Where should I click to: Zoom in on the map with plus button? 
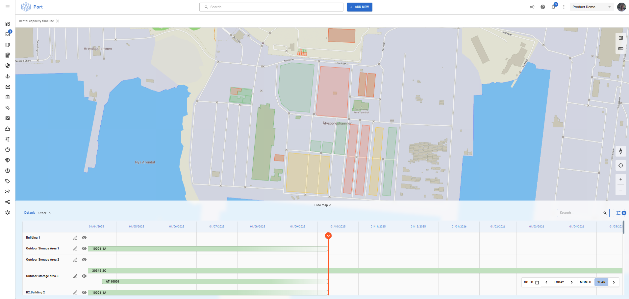(621, 180)
